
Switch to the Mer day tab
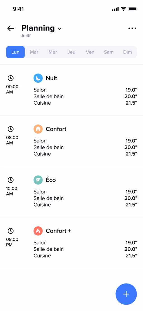[x=53, y=52]
